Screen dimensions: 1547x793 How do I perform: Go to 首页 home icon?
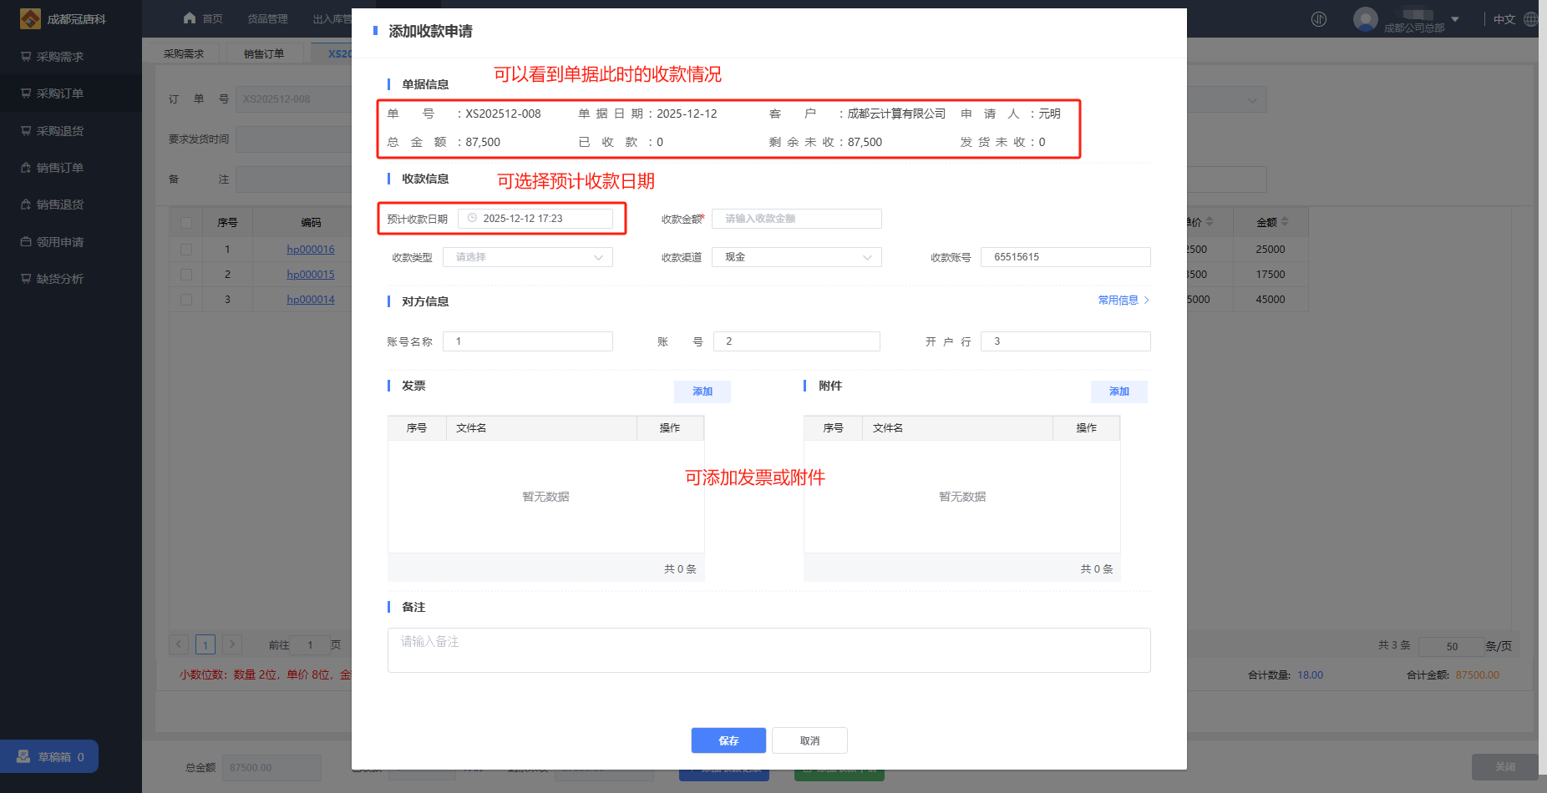click(190, 18)
